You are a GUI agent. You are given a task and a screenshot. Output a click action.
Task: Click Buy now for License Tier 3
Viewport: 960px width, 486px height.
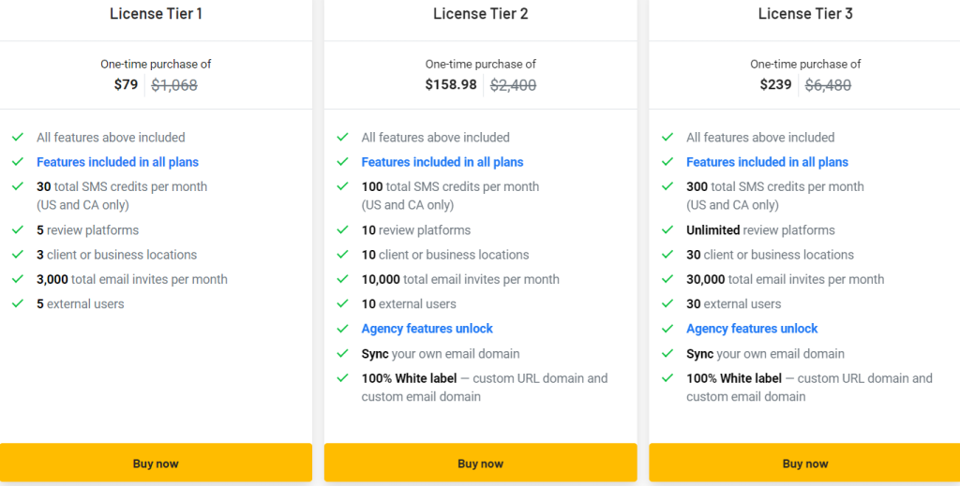point(804,463)
